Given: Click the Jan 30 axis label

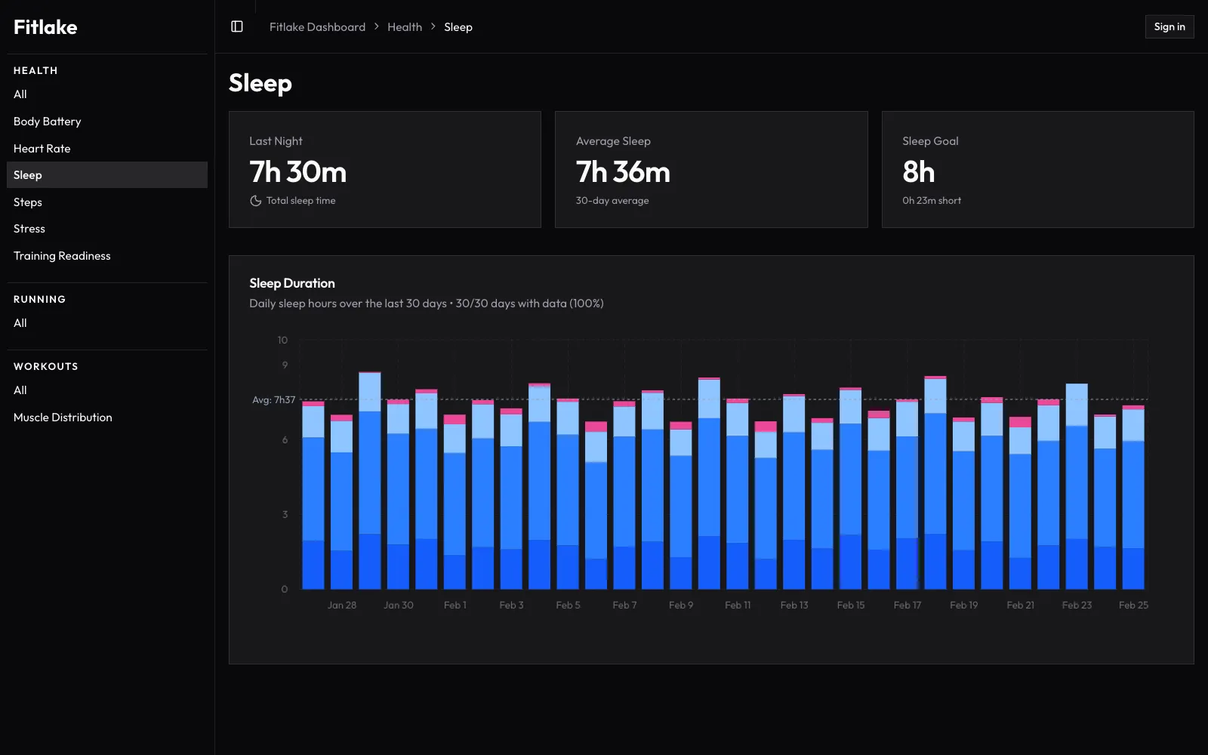Looking at the screenshot, I should (x=399, y=606).
